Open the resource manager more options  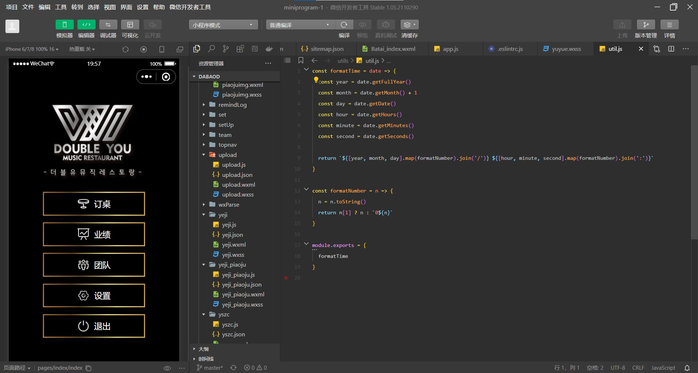click(268, 63)
